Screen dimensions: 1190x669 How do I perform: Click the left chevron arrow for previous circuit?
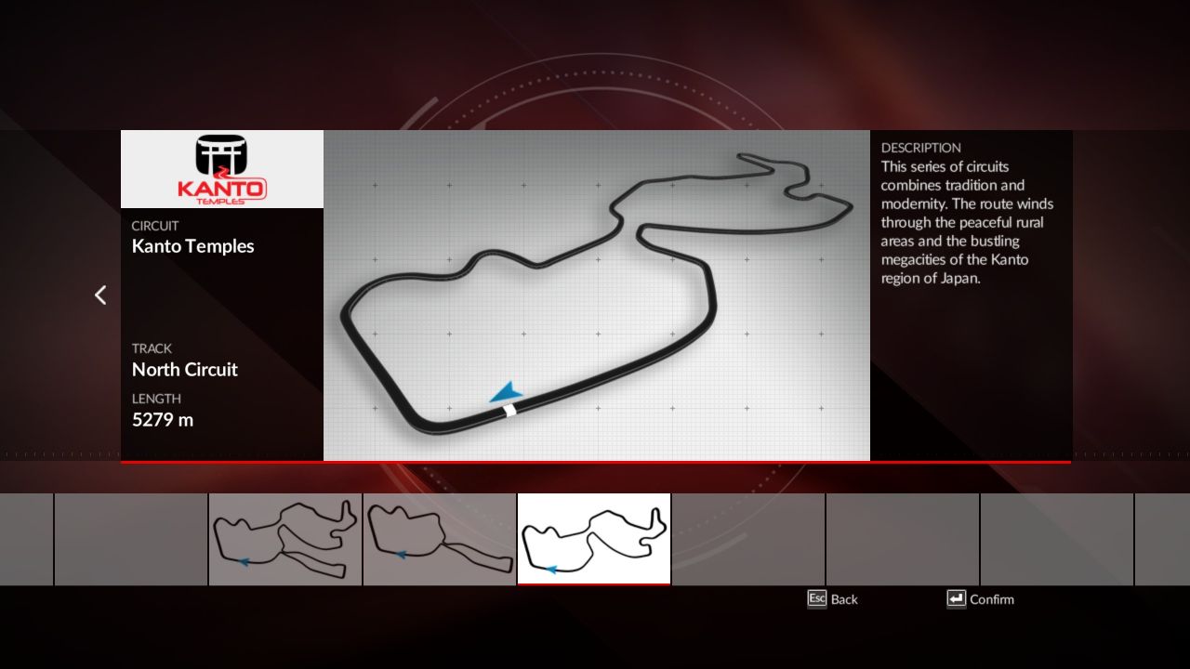[100, 295]
